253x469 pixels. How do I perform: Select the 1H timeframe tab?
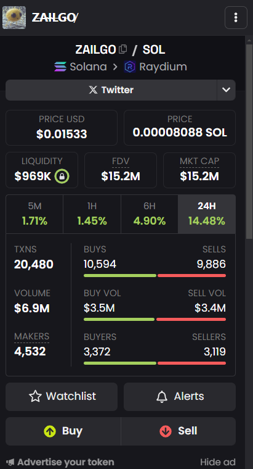(x=92, y=214)
